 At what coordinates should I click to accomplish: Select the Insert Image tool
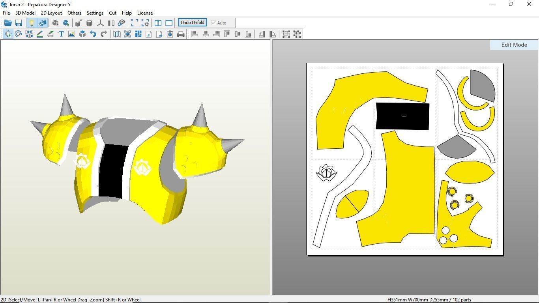(x=71, y=34)
